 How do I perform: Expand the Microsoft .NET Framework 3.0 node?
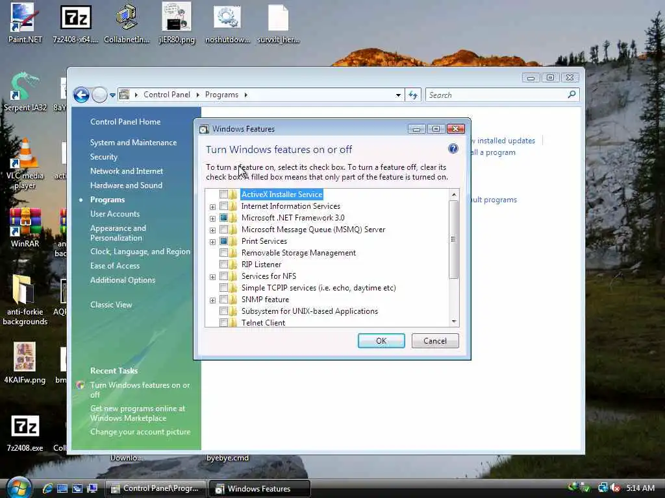click(212, 219)
